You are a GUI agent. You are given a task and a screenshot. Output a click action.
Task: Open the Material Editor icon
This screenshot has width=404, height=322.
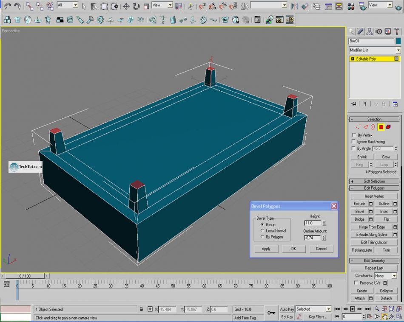coord(351,6)
